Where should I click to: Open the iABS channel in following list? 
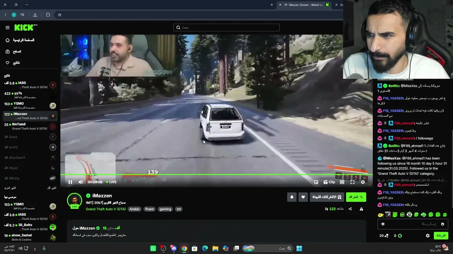[x=30, y=85]
